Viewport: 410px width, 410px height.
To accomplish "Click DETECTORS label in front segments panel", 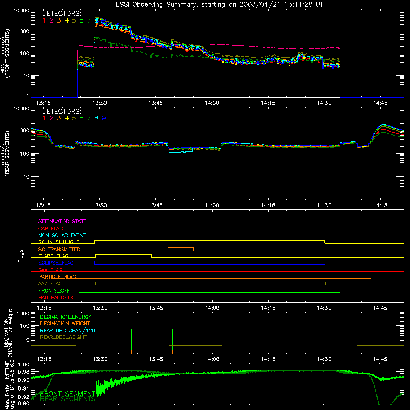I will coord(61,14).
